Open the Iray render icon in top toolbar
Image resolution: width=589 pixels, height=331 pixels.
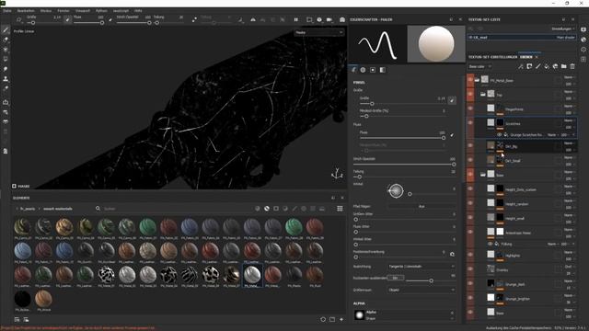pos(342,19)
